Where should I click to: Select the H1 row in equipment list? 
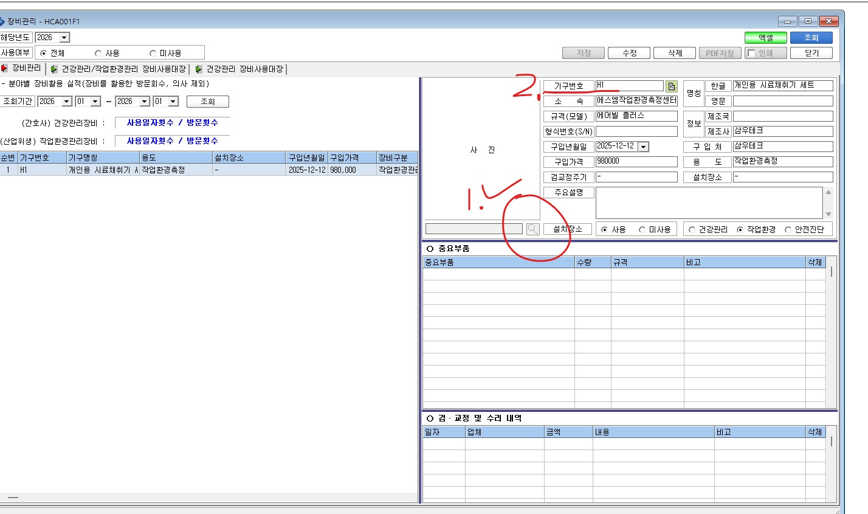point(209,170)
